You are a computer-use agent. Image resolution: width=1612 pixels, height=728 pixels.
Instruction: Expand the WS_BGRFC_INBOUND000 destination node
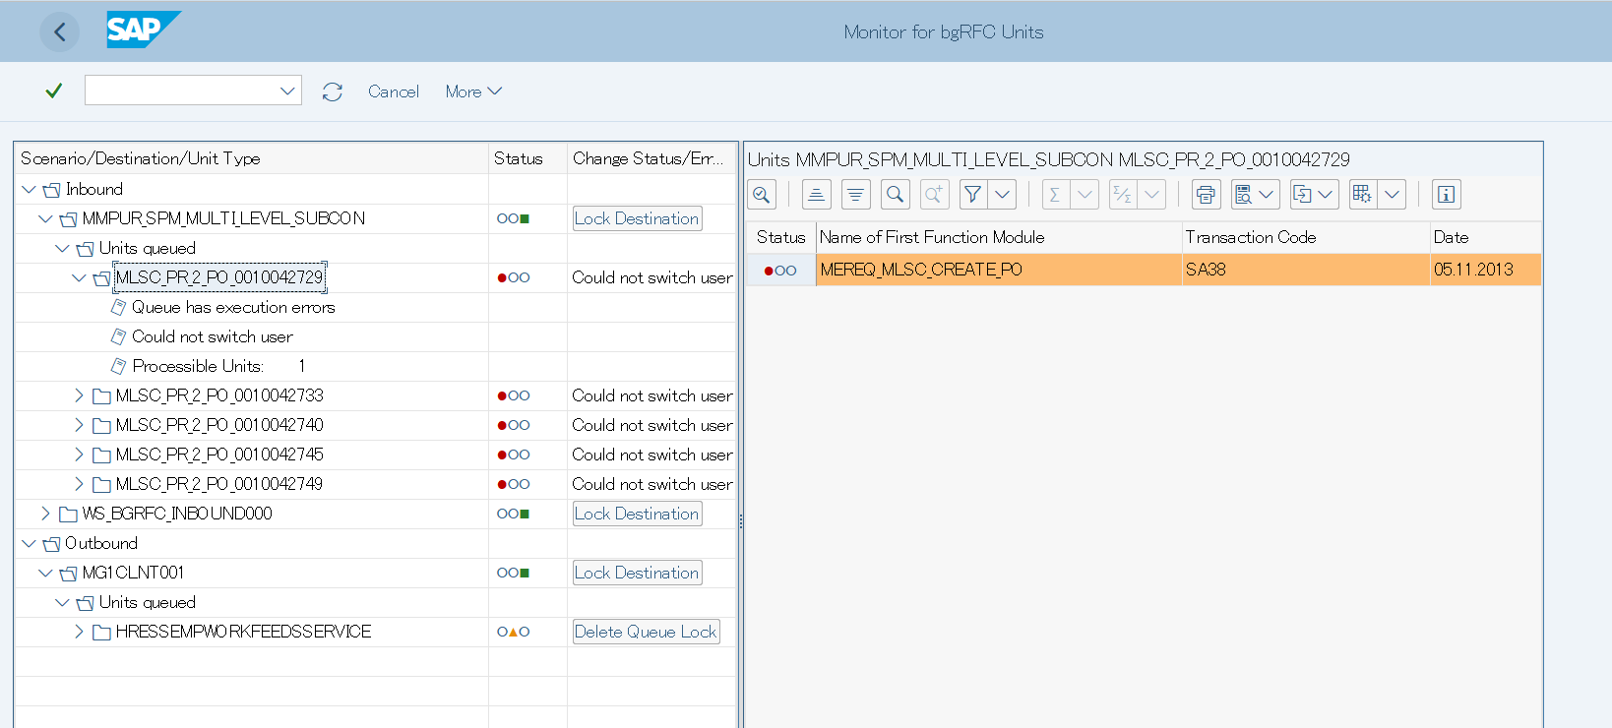click(x=45, y=514)
